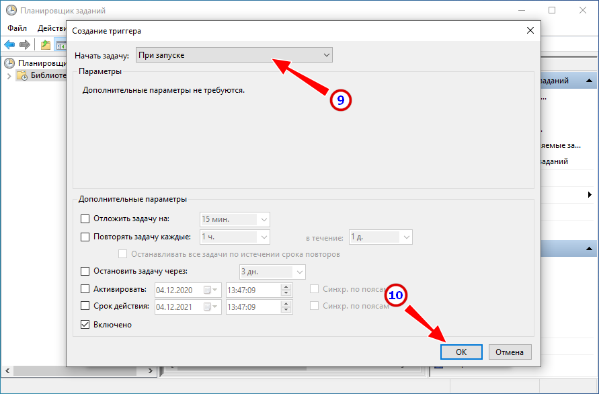
Task: Tick the Остановить задачу через checkbox
Action: [85, 272]
